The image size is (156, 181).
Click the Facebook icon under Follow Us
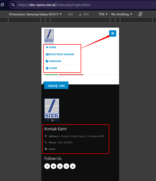pyautogui.click(x=47, y=166)
